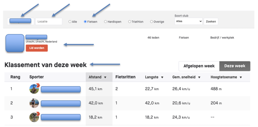Select the Fietsen radio button
This screenshot has width=258, height=127.
[x=85, y=22]
